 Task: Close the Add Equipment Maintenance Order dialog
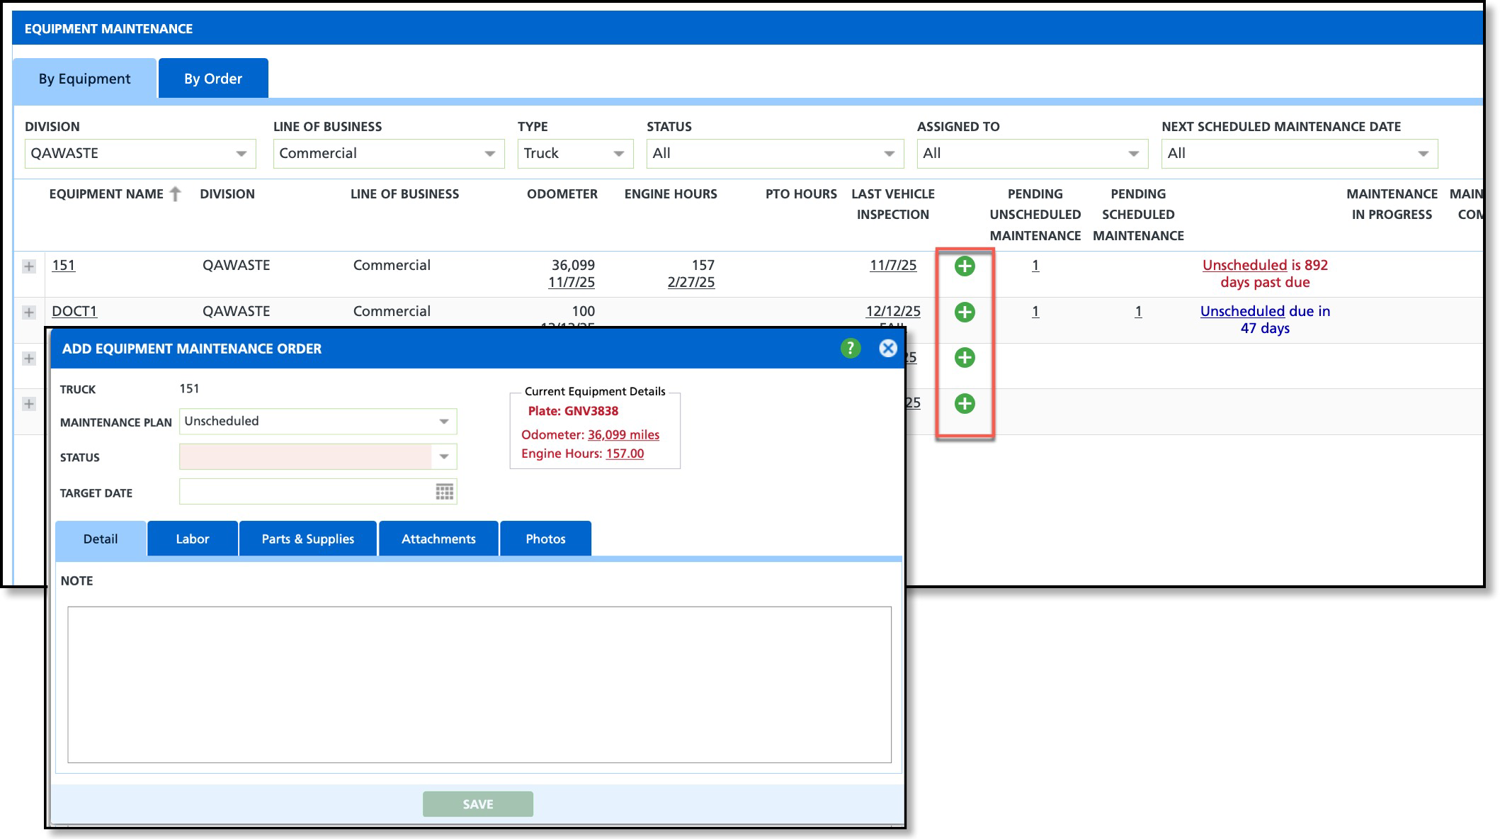click(x=887, y=348)
